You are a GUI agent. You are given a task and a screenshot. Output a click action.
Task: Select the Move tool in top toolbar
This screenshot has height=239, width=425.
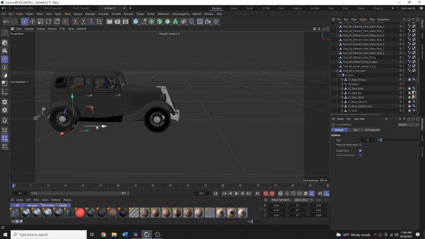(33, 22)
